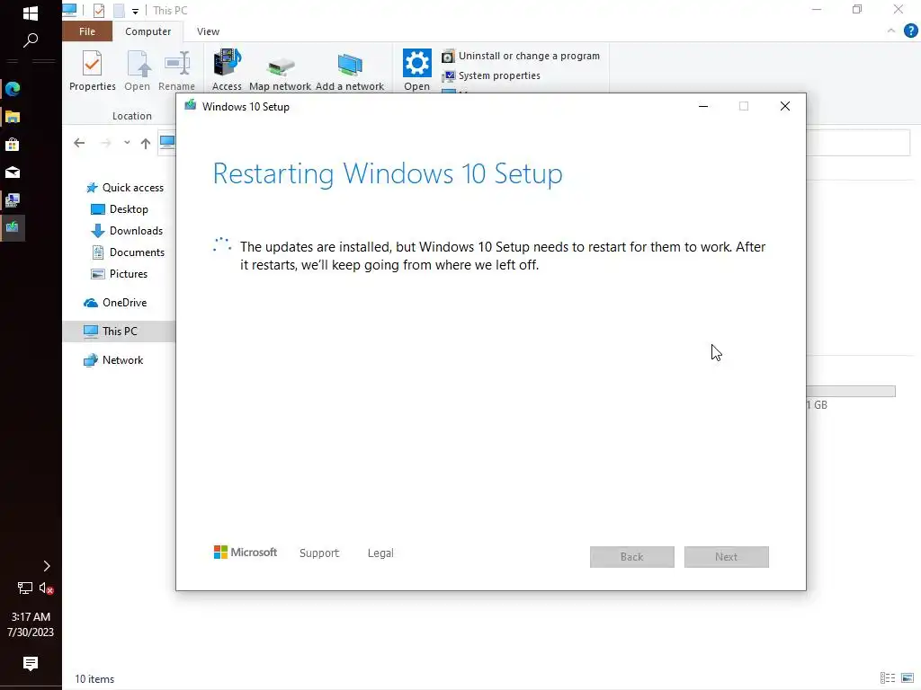Open the recent locations dropdown arrow
The width and height of the screenshot is (921, 690).
click(127, 143)
